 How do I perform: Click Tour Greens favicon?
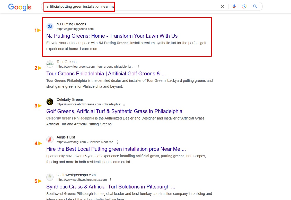coord(50,64)
